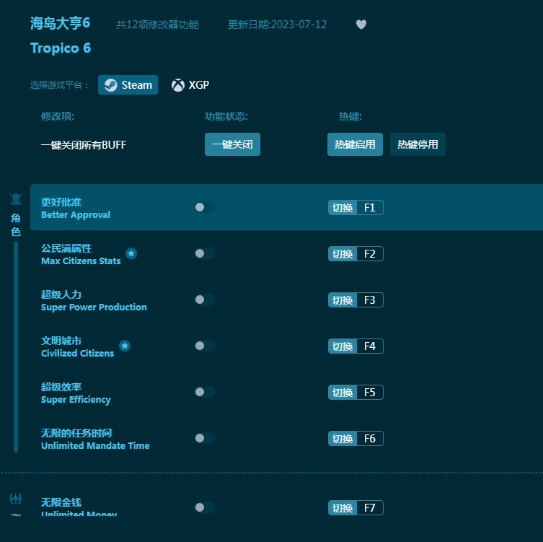
Task: Click 切换 button for F3 hotkey
Action: 343,300
